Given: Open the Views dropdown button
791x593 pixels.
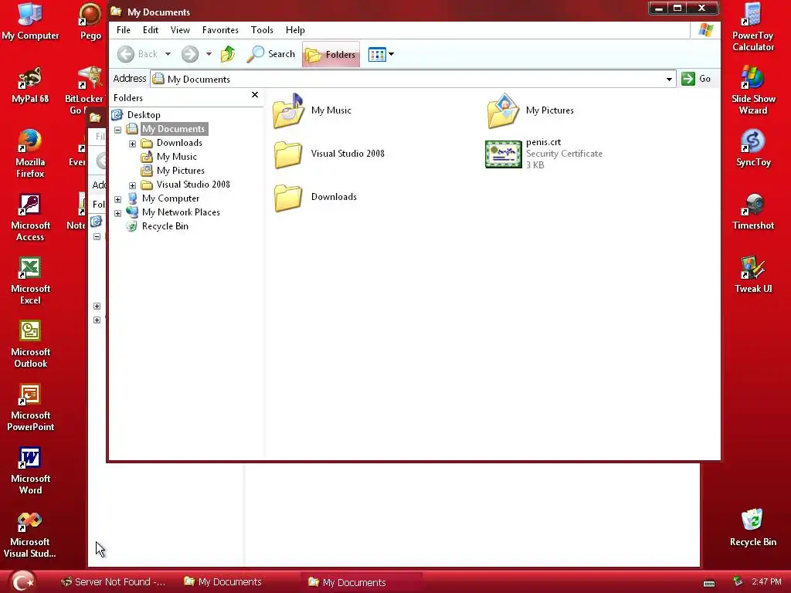Looking at the screenshot, I should pos(381,54).
